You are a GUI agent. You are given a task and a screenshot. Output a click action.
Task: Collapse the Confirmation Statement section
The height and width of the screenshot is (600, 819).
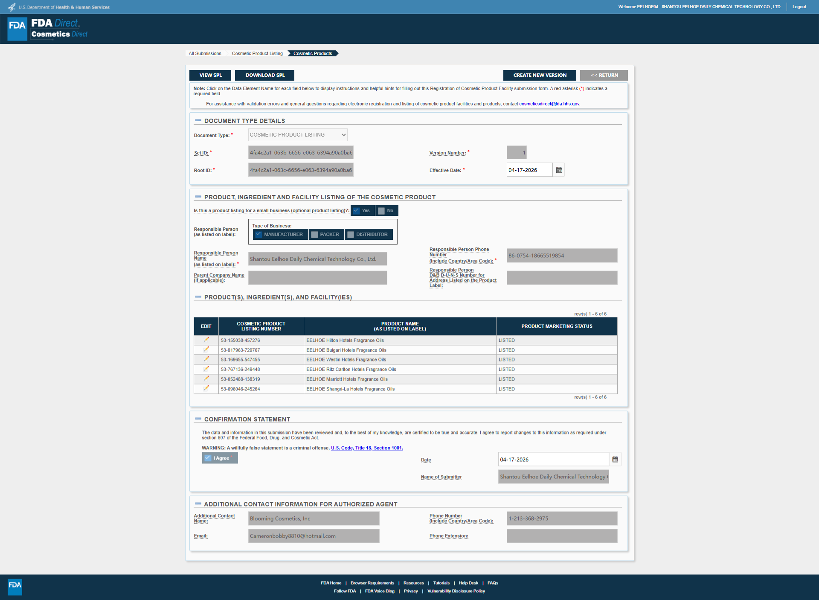(198, 419)
